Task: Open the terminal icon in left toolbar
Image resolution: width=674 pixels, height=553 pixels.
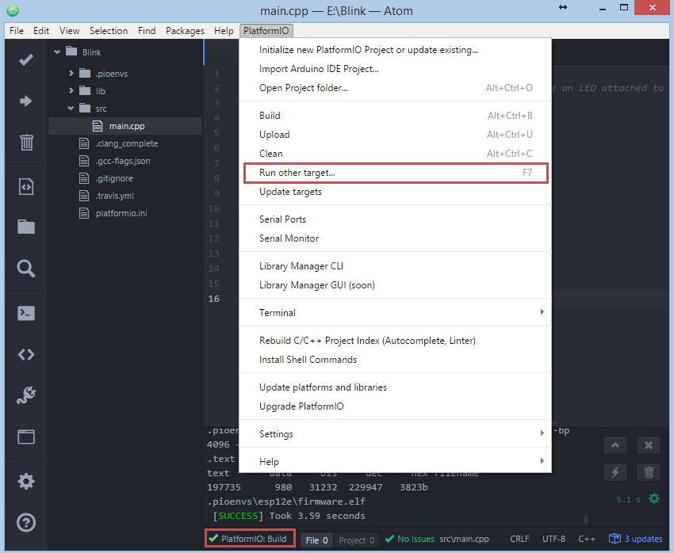Action: (x=26, y=313)
